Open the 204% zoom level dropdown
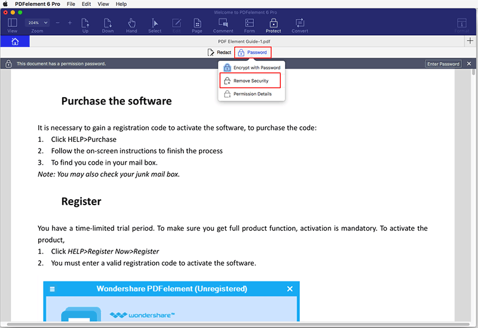This screenshot has width=478, height=328. tap(37, 23)
